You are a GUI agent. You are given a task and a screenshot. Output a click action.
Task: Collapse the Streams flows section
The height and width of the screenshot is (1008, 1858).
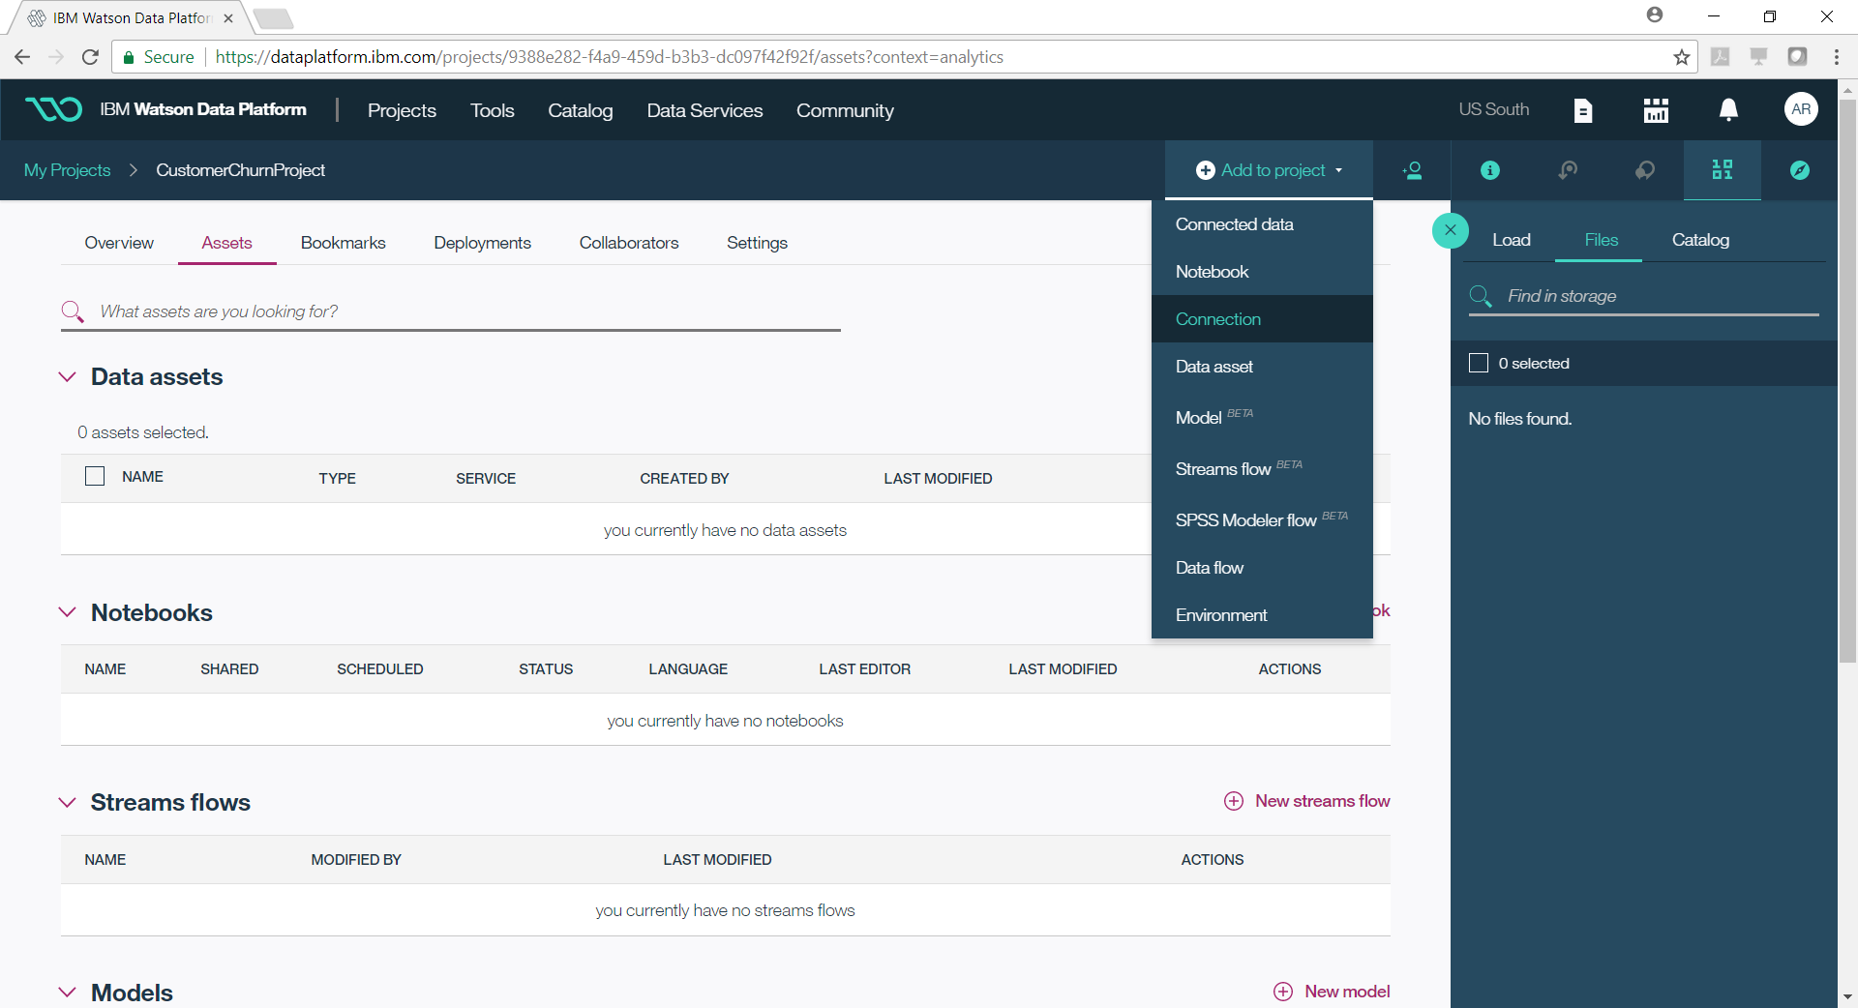(68, 802)
